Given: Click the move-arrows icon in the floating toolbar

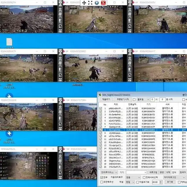Looking at the screenshot, I should [84, 3].
